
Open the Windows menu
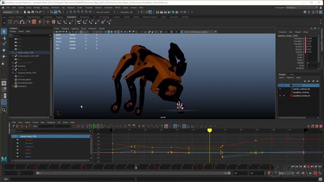55,8
